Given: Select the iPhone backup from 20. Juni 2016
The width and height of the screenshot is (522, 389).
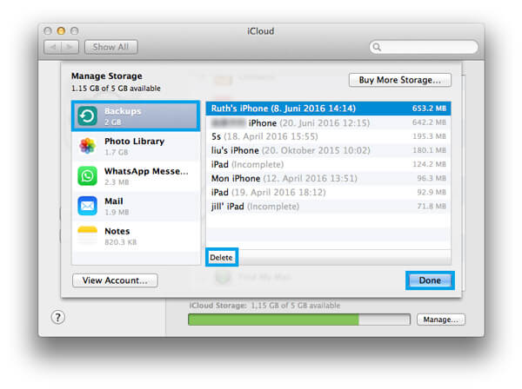Looking at the screenshot, I should (328, 122).
